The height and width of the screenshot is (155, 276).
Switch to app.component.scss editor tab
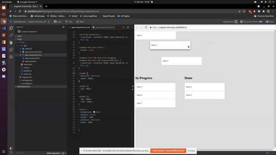79,27
